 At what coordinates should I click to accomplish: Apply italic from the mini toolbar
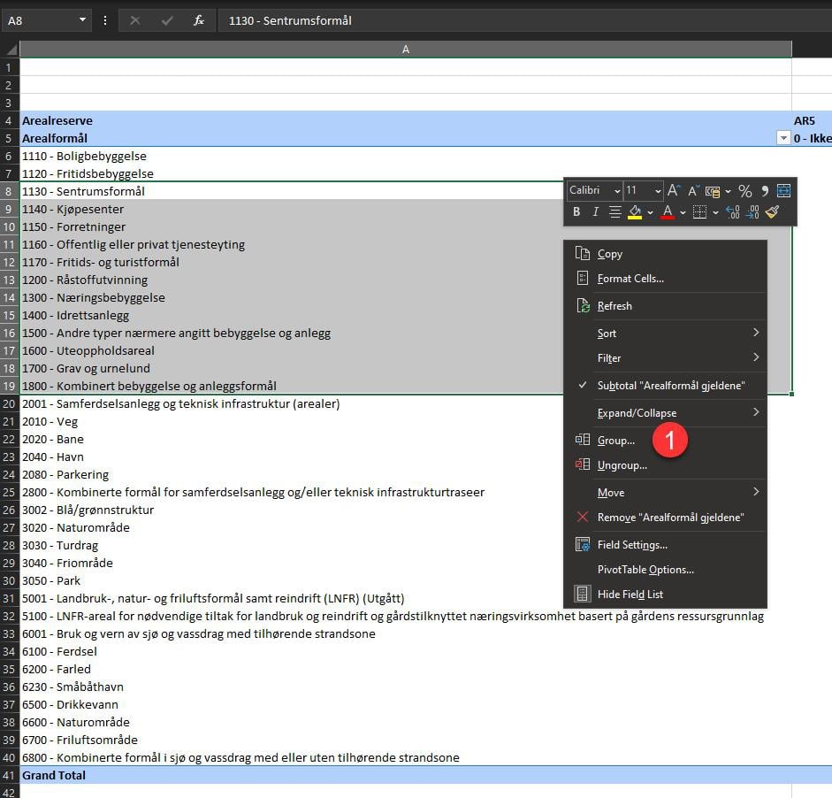point(595,212)
